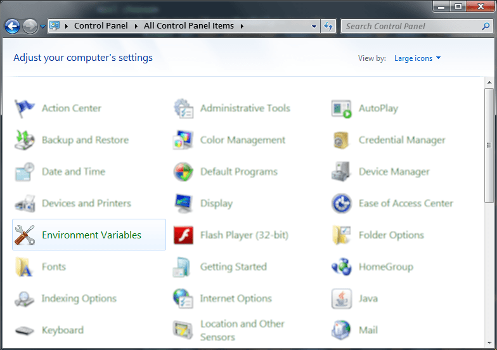Open the HomeGroup icon
The height and width of the screenshot is (350, 497).
point(341,267)
